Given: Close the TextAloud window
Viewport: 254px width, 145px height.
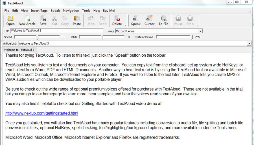Looking at the screenshot, I should 246,2.
